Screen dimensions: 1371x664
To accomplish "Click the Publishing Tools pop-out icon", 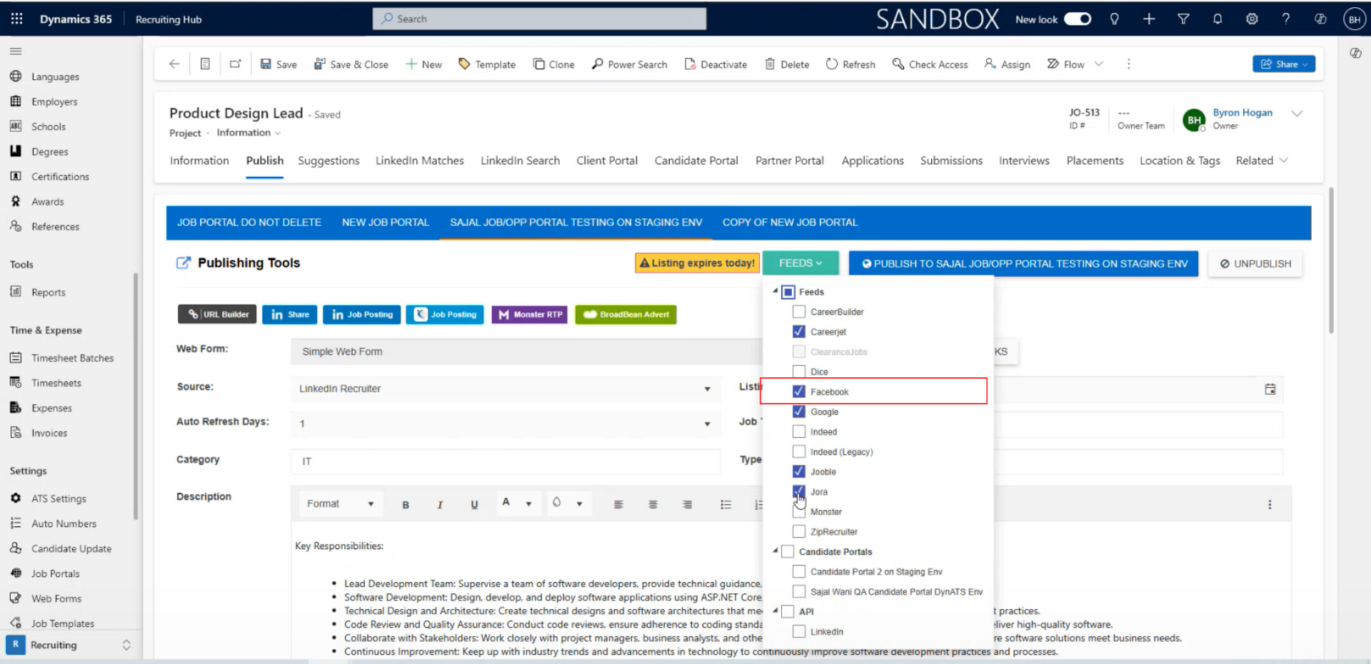I will point(184,262).
